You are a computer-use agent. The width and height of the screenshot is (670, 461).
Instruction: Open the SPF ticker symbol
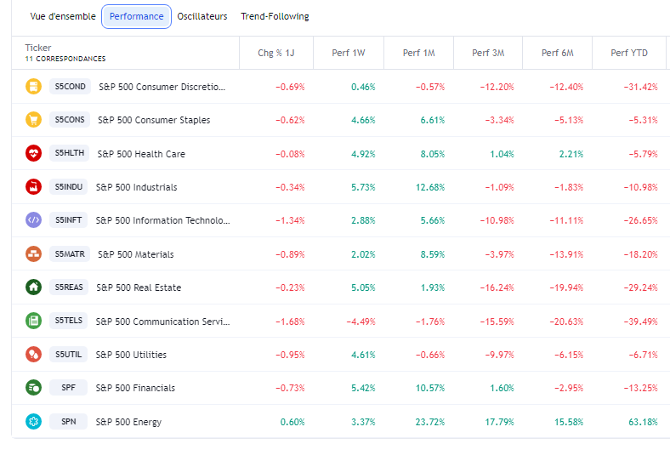click(x=69, y=388)
